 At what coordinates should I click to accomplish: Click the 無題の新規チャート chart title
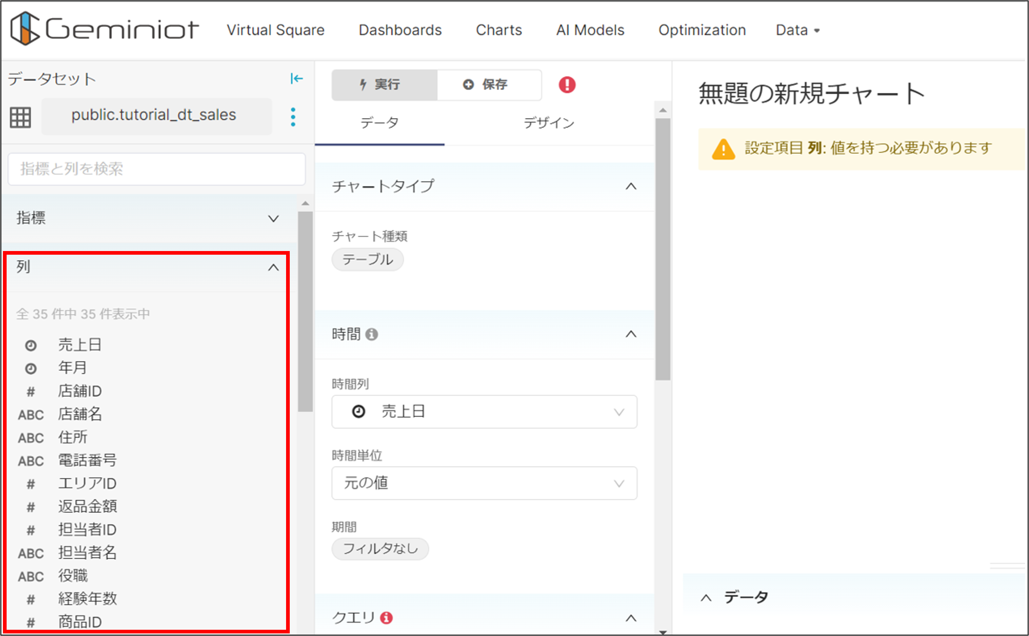coord(812,93)
